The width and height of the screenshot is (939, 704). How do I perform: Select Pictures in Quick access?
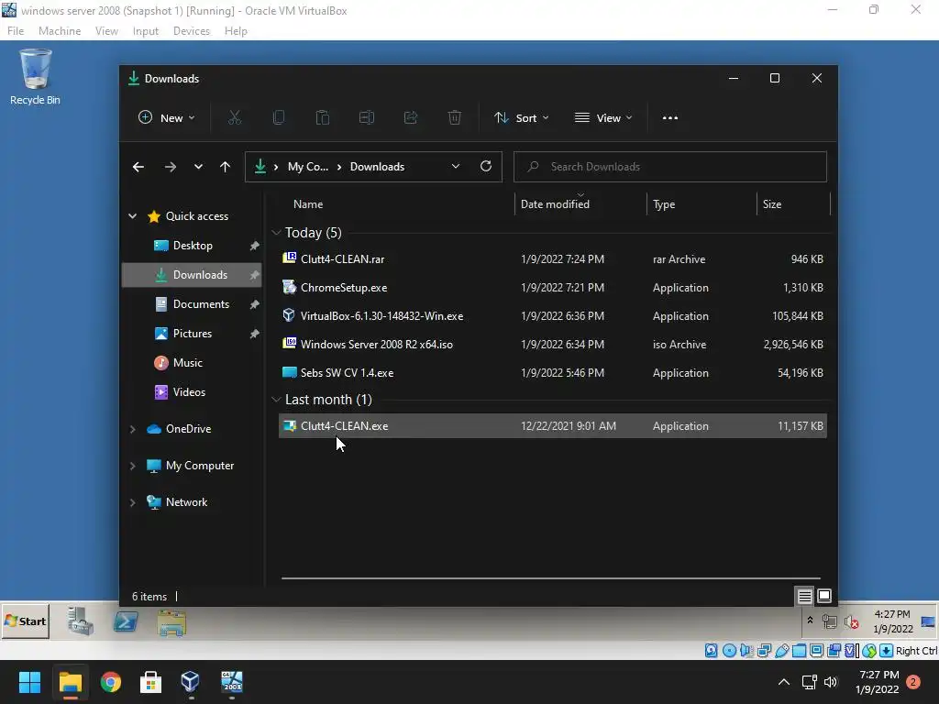coord(192,334)
